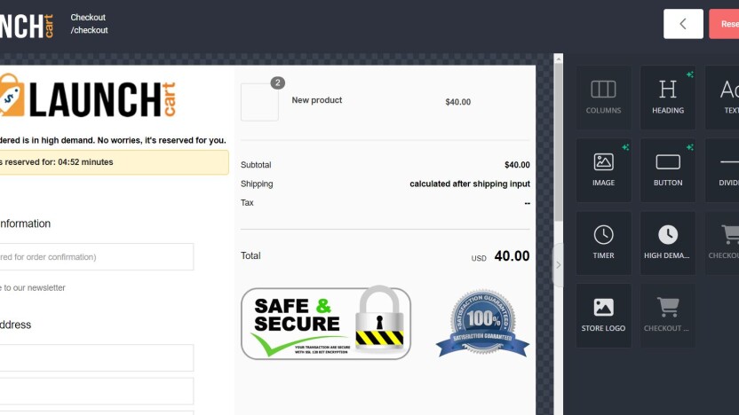This screenshot has height=415, width=739.
Task: Add the Store Logo widget
Action: [603, 316]
